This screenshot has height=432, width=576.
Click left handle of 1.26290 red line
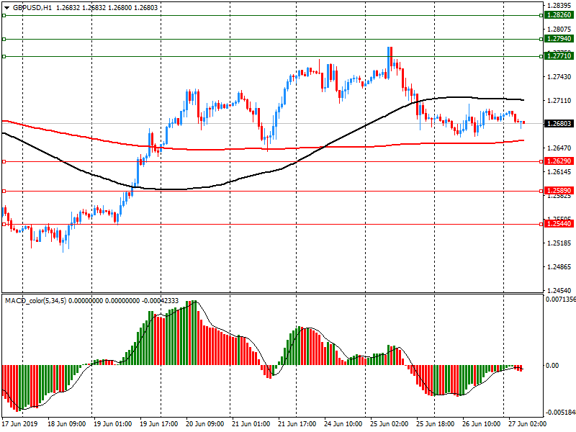point(4,161)
